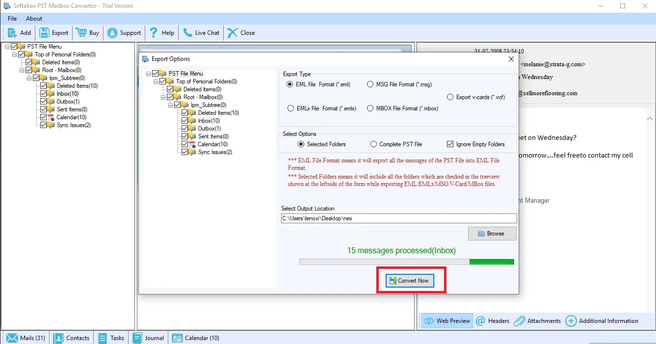Open Export from the main toolbar
The width and height of the screenshot is (656, 344).
coord(54,33)
